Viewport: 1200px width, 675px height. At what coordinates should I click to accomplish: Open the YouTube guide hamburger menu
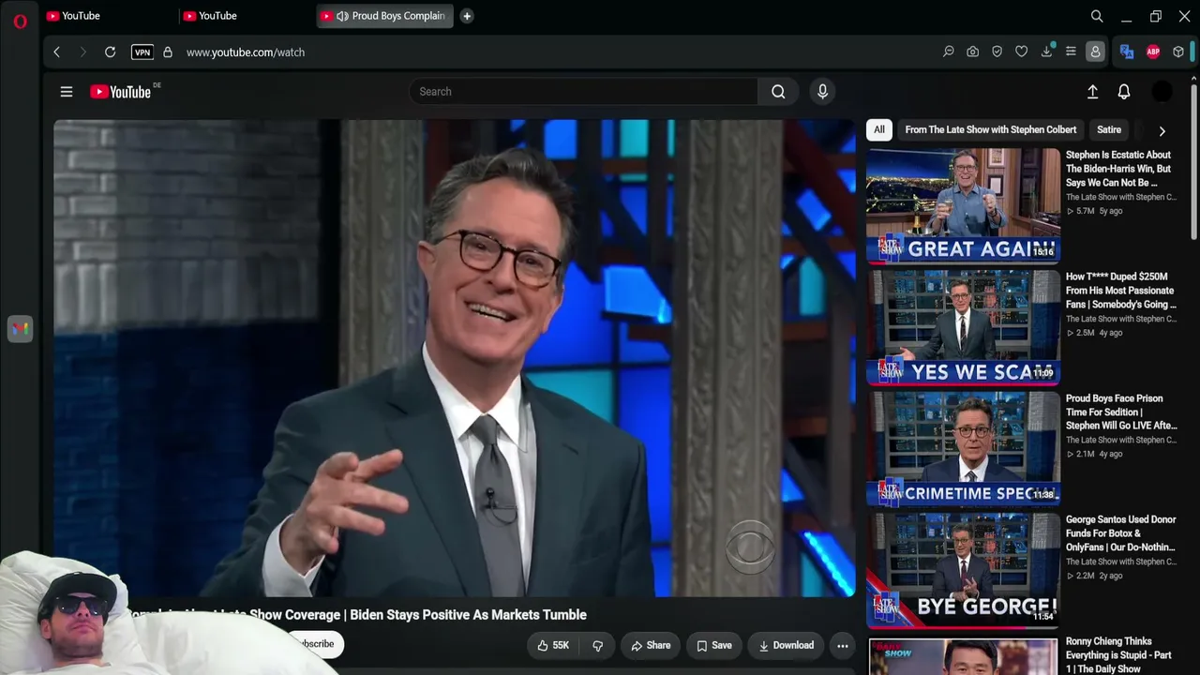[67, 92]
